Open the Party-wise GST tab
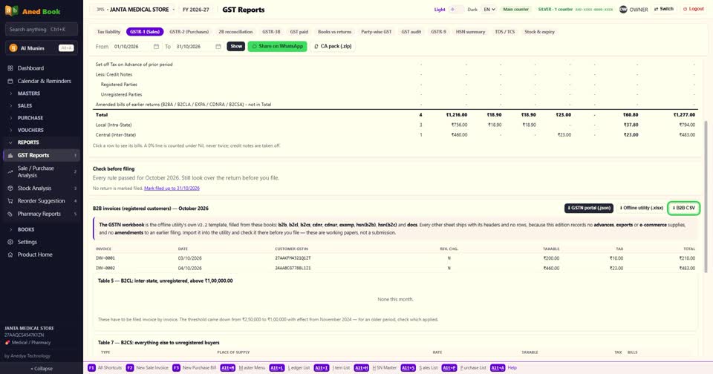713x374 pixels. [376, 32]
